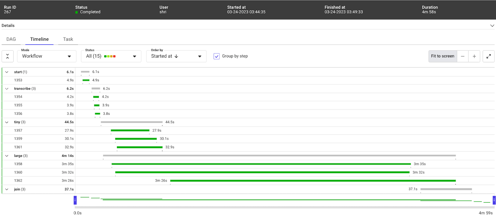Switch to the Task tab

point(68,39)
